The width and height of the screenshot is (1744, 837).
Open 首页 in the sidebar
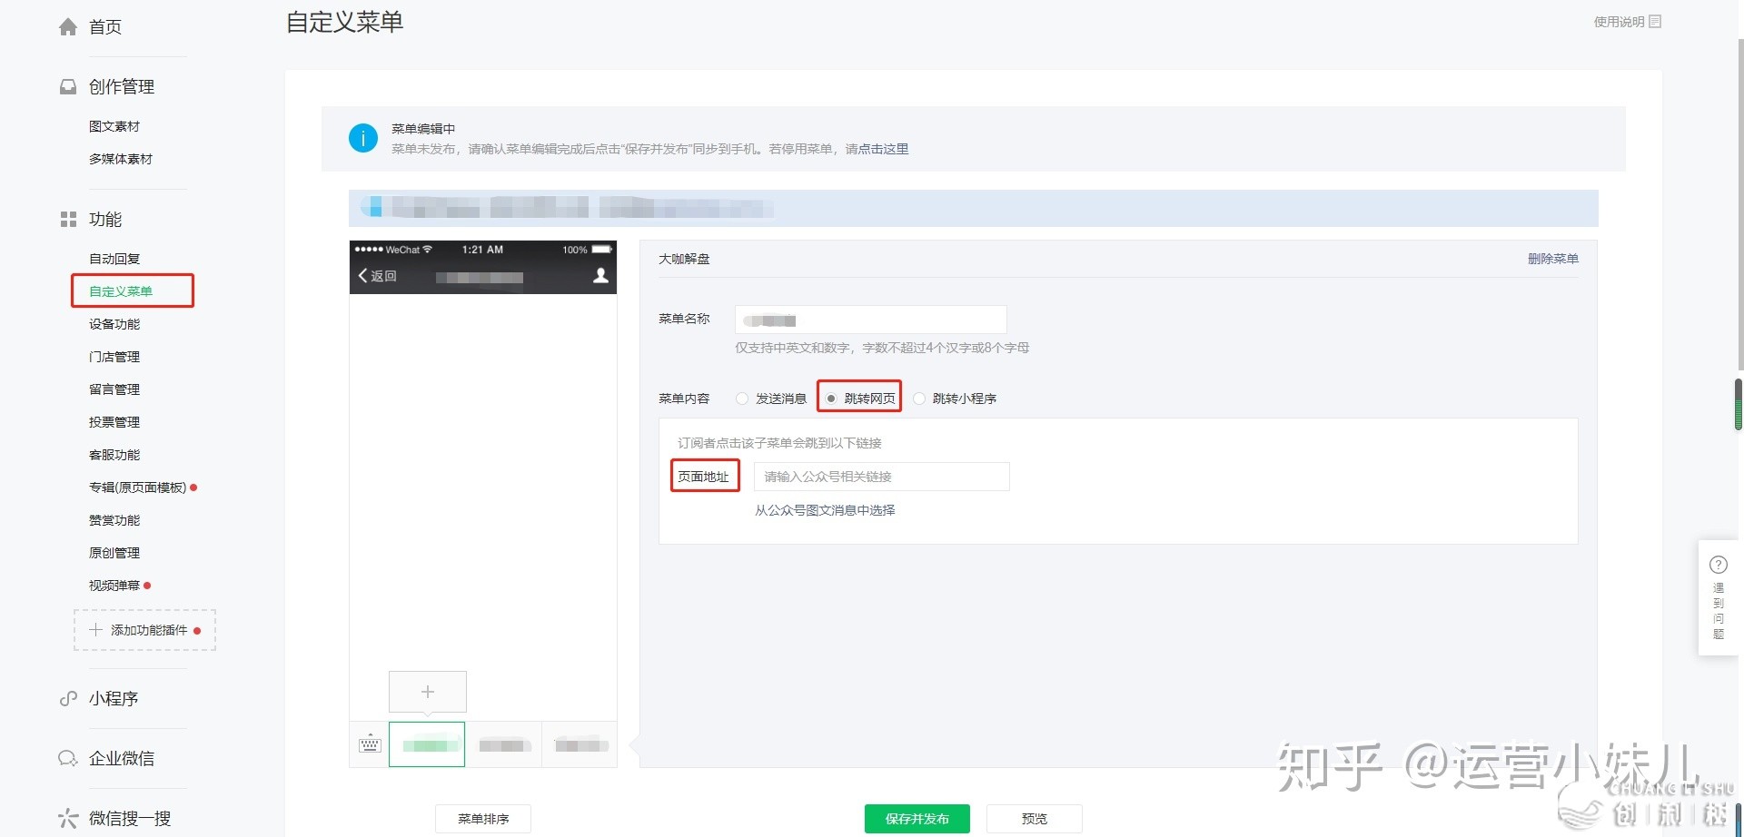point(105,27)
